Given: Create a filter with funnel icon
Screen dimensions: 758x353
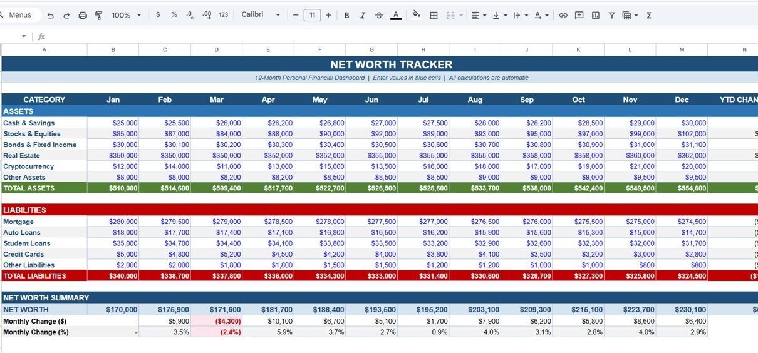Looking at the screenshot, I should 611,15.
